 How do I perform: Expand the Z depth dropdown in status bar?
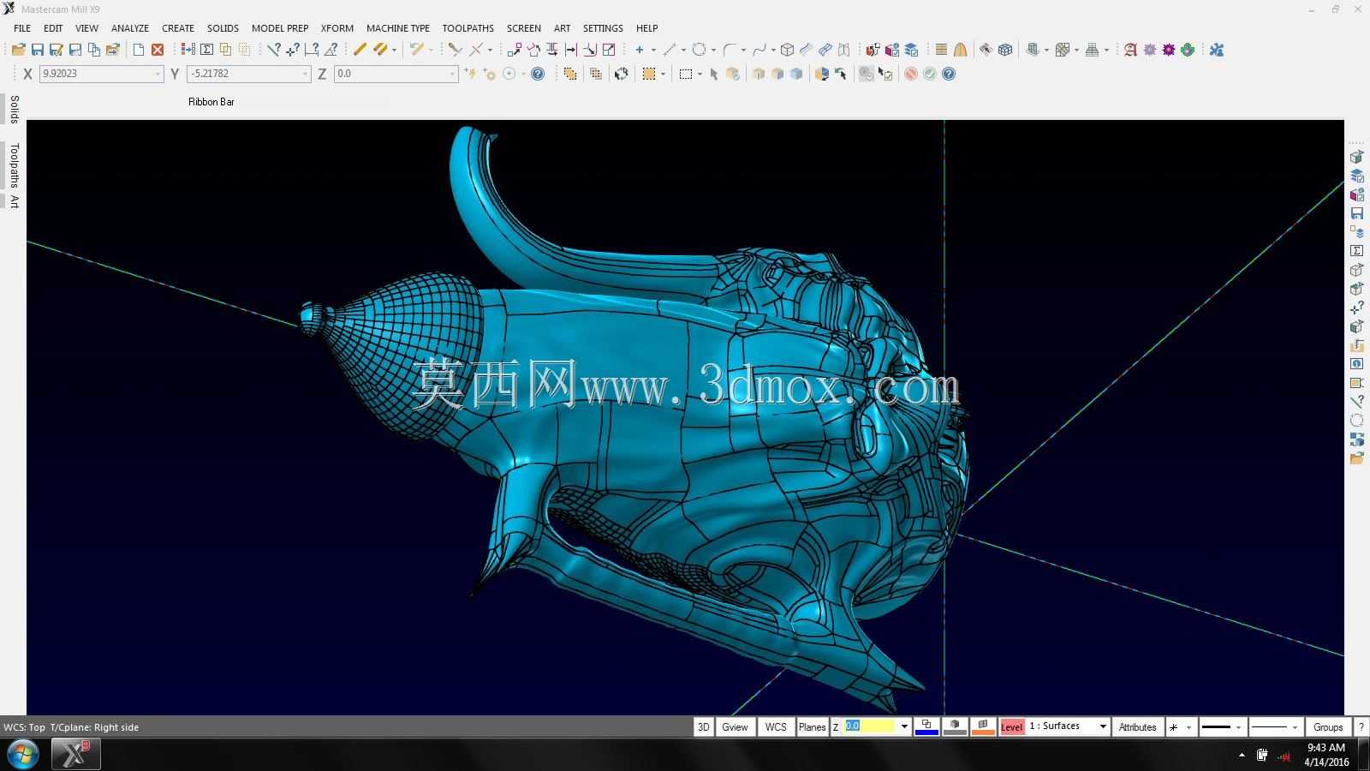click(x=904, y=726)
